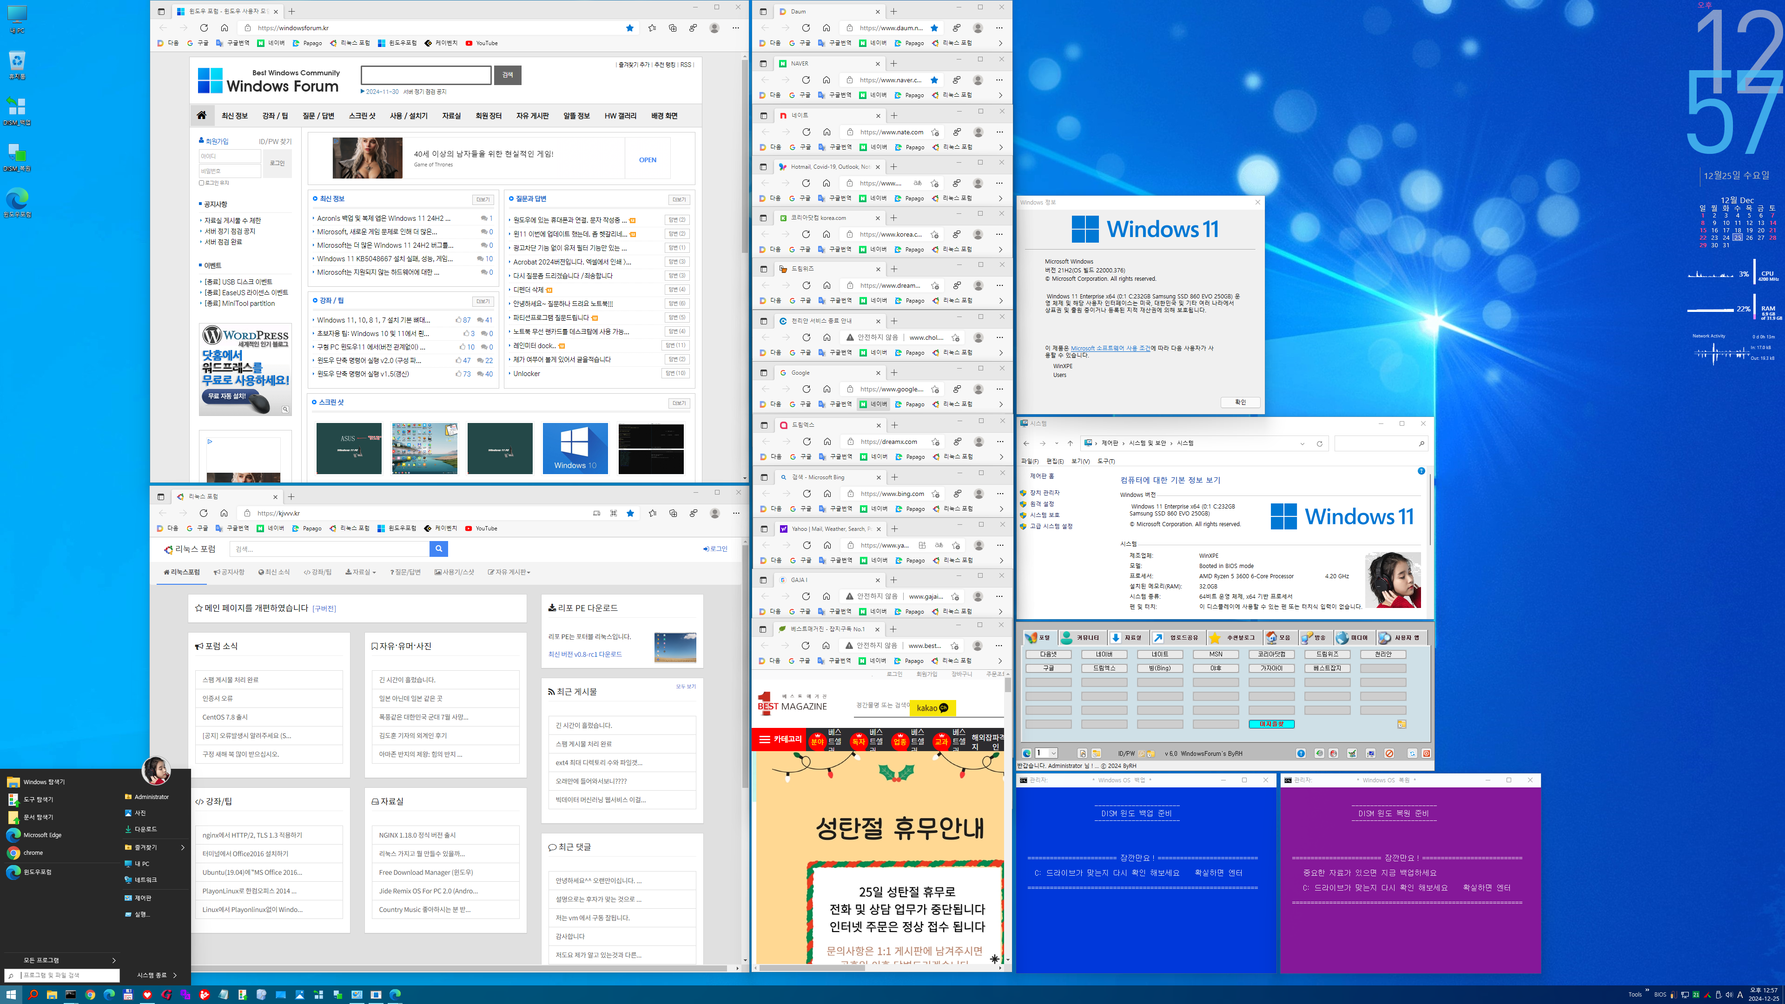Open 장치 관리자 in the 시스템 sidebar
Image resolution: width=1785 pixels, height=1004 pixels.
click(1044, 493)
